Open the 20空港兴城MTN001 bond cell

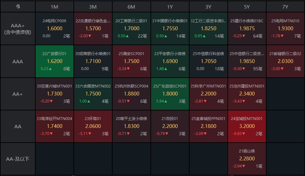tap(54, 94)
